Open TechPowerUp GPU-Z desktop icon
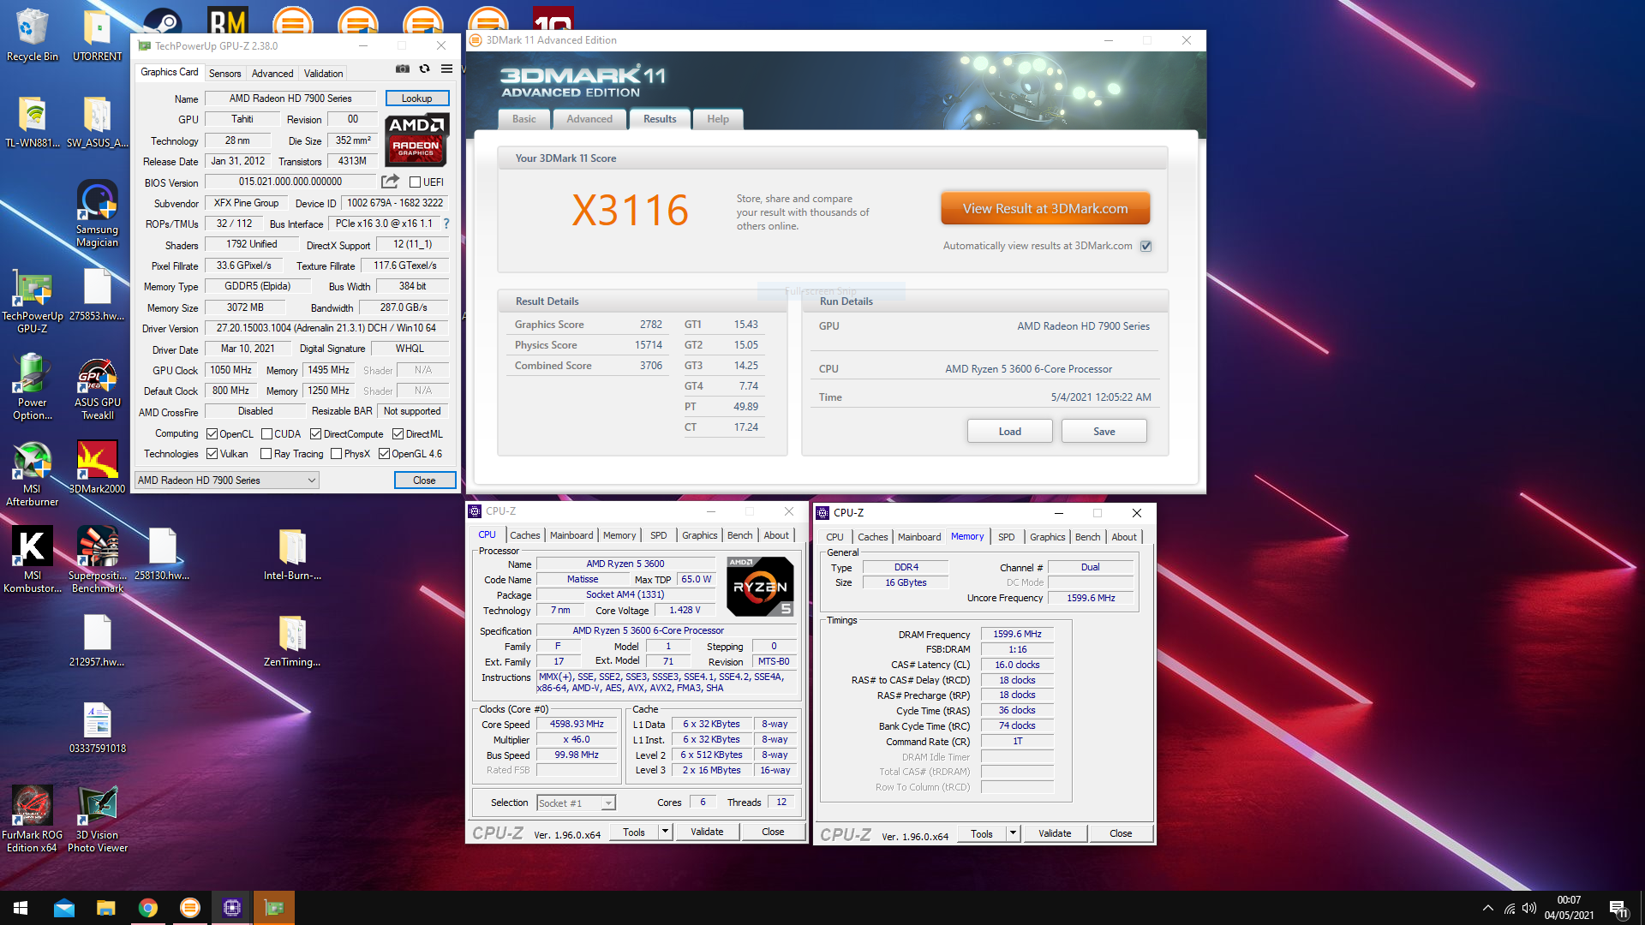Viewport: 1645px width, 925px height. [33, 301]
